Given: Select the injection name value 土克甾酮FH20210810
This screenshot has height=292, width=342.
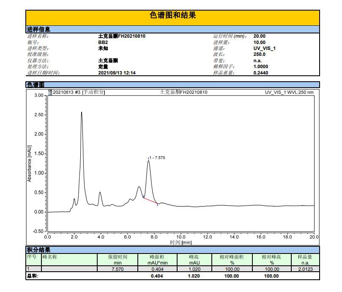Looking at the screenshot, I should point(122,36).
